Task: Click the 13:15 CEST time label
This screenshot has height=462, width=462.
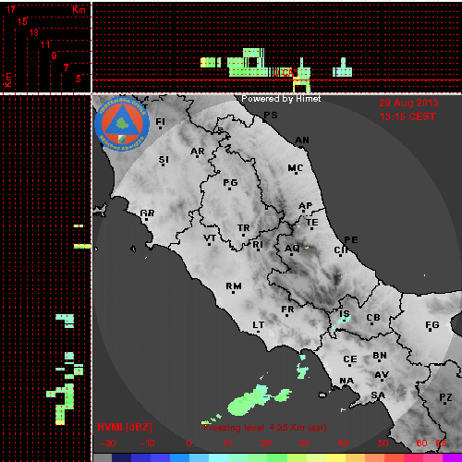Action: pos(407,116)
